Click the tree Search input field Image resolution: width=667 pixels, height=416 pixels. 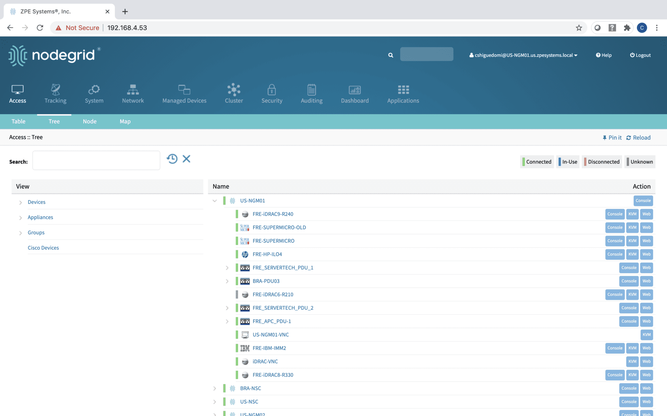(96, 160)
